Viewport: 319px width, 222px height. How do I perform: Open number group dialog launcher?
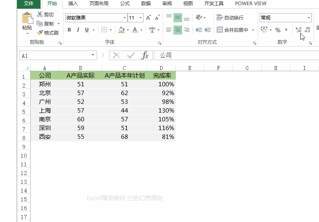311,43
